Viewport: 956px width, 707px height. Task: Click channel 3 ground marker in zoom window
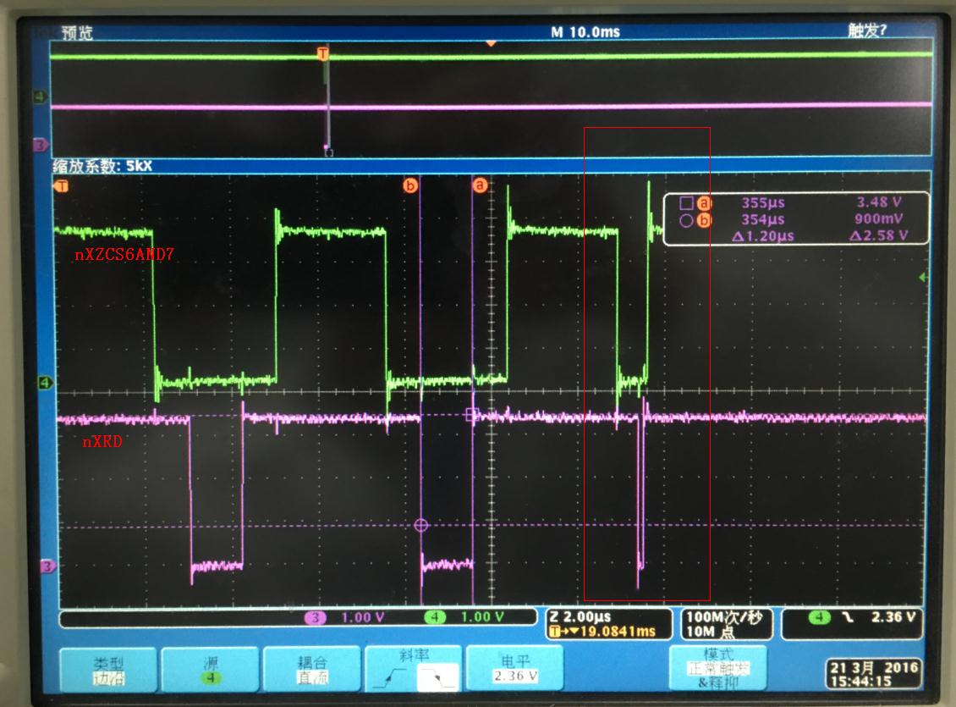coord(47,566)
